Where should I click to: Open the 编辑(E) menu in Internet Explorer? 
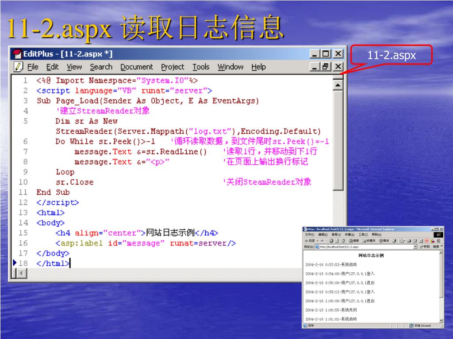[323, 235]
